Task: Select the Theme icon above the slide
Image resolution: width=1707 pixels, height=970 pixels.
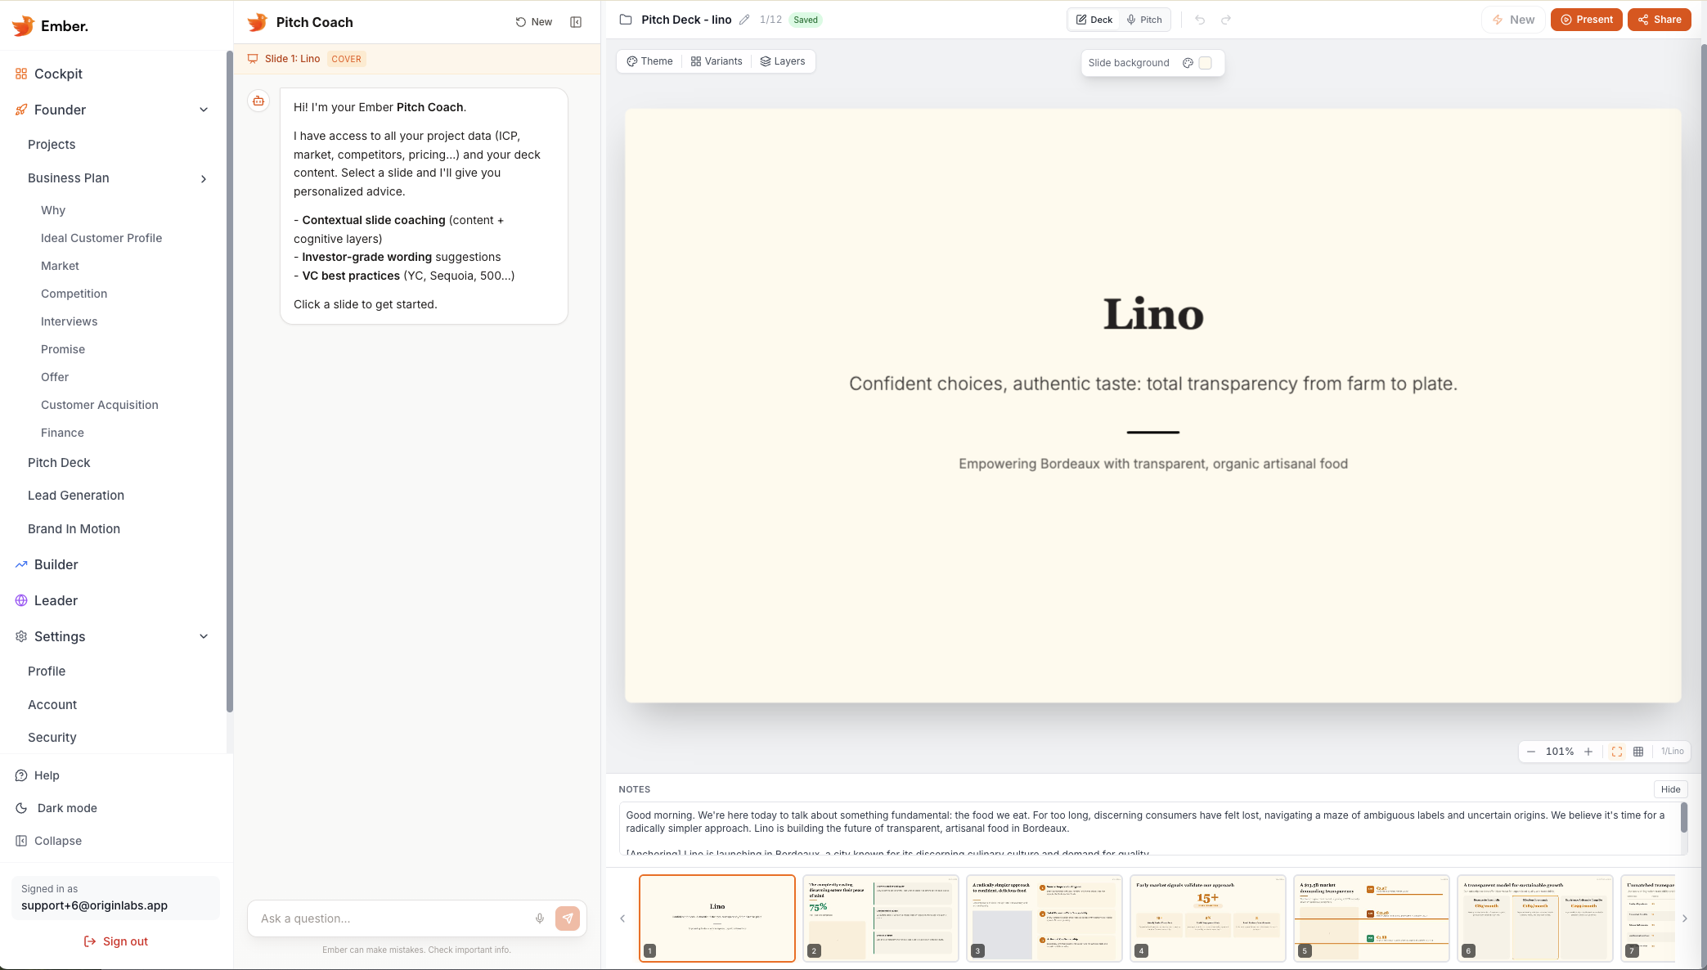Action: coord(632,61)
